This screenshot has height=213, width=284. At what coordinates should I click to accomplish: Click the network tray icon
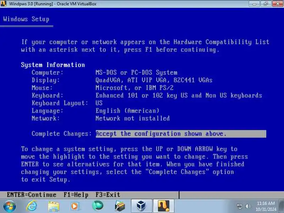click(239, 206)
